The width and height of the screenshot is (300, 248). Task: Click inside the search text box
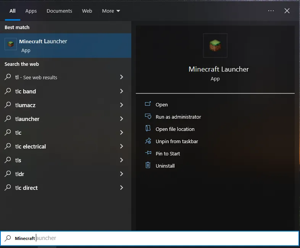click(153, 238)
